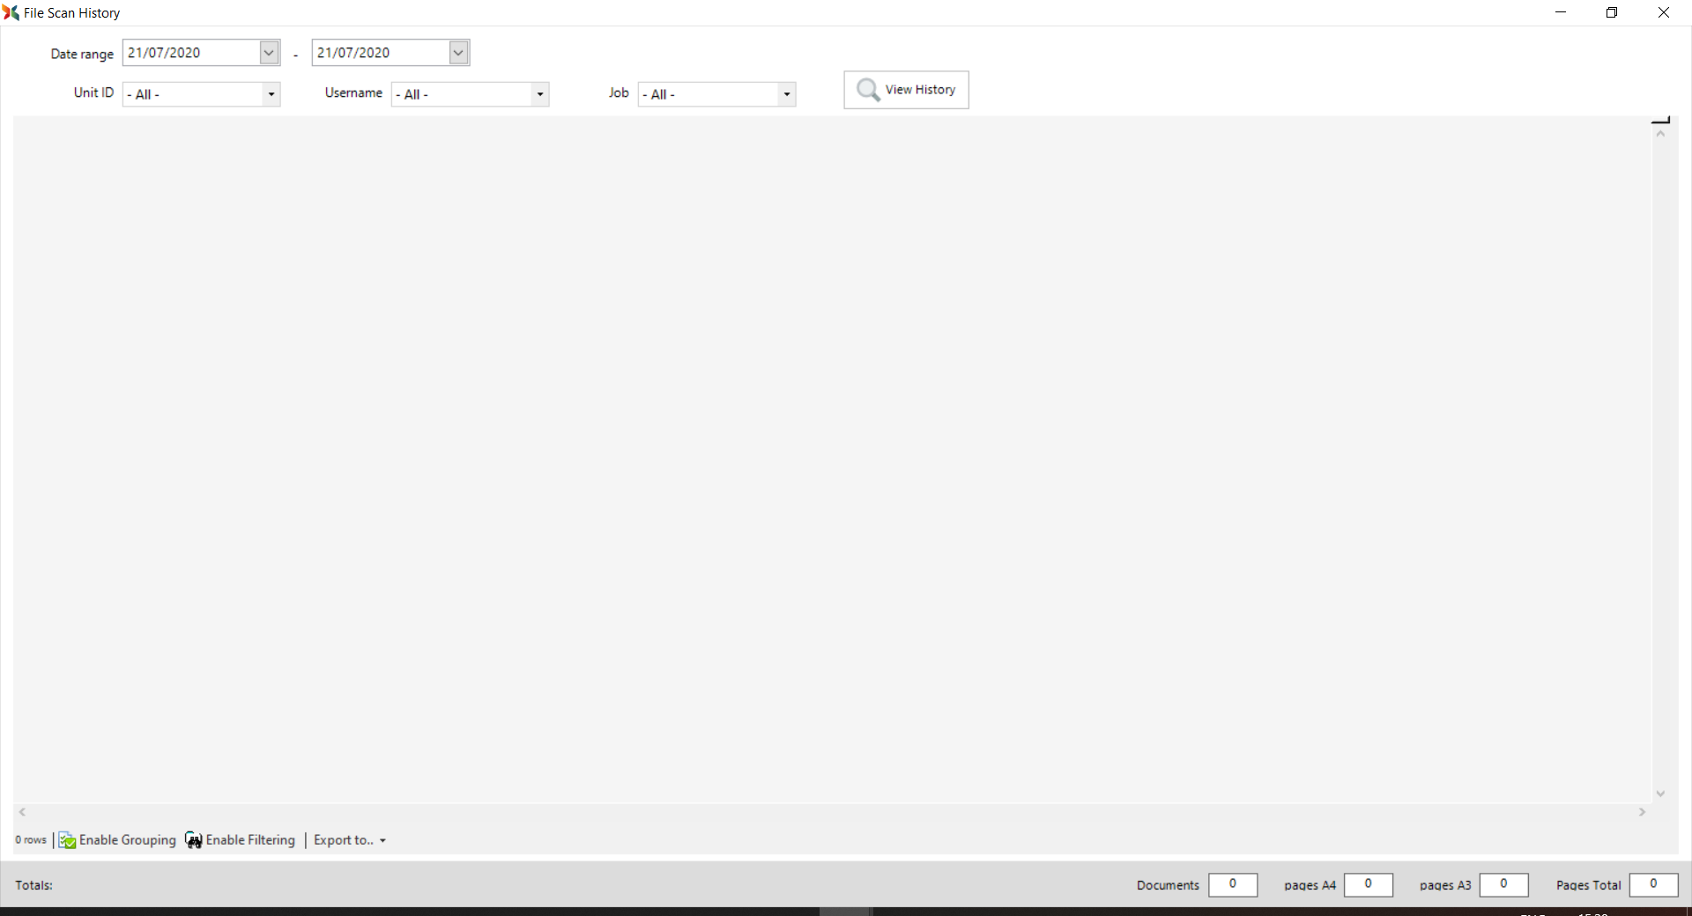Open the end date calendar dropdown

pyautogui.click(x=458, y=53)
